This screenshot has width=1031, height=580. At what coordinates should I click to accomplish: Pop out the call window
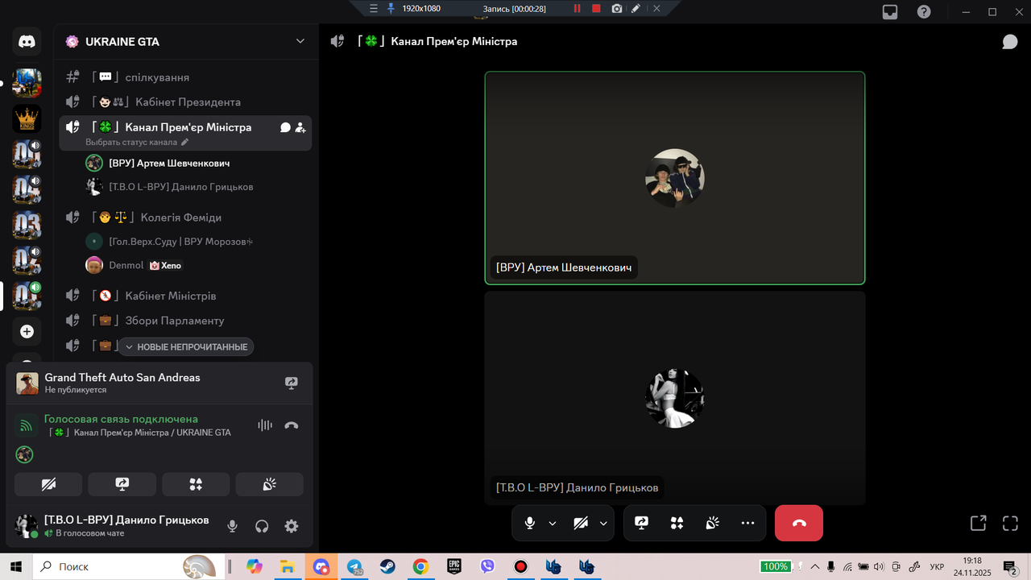tap(978, 523)
